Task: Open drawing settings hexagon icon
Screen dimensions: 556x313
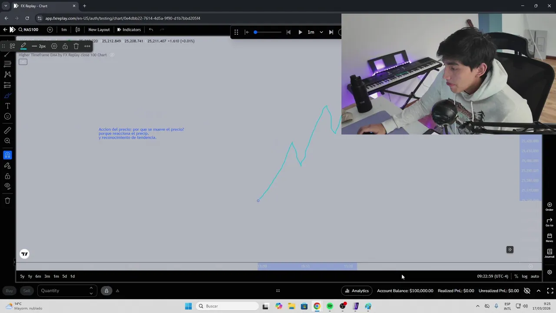Action: [x=54, y=46]
